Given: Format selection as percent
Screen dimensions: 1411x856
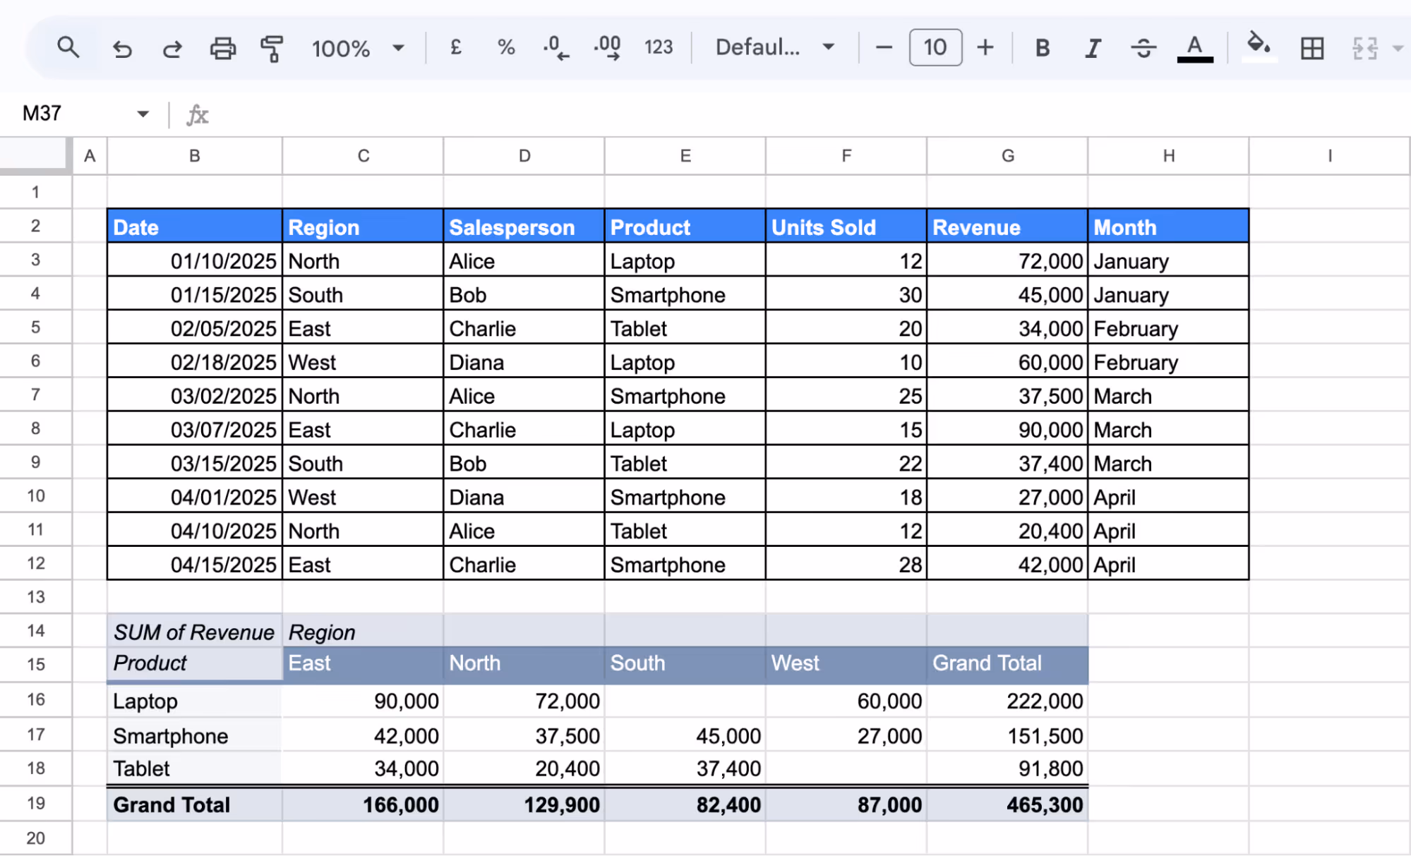Looking at the screenshot, I should [505, 47].
